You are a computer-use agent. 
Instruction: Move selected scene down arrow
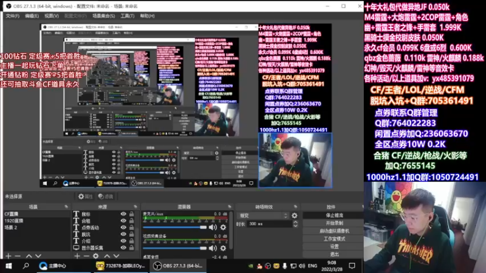[x=38, y=256]
